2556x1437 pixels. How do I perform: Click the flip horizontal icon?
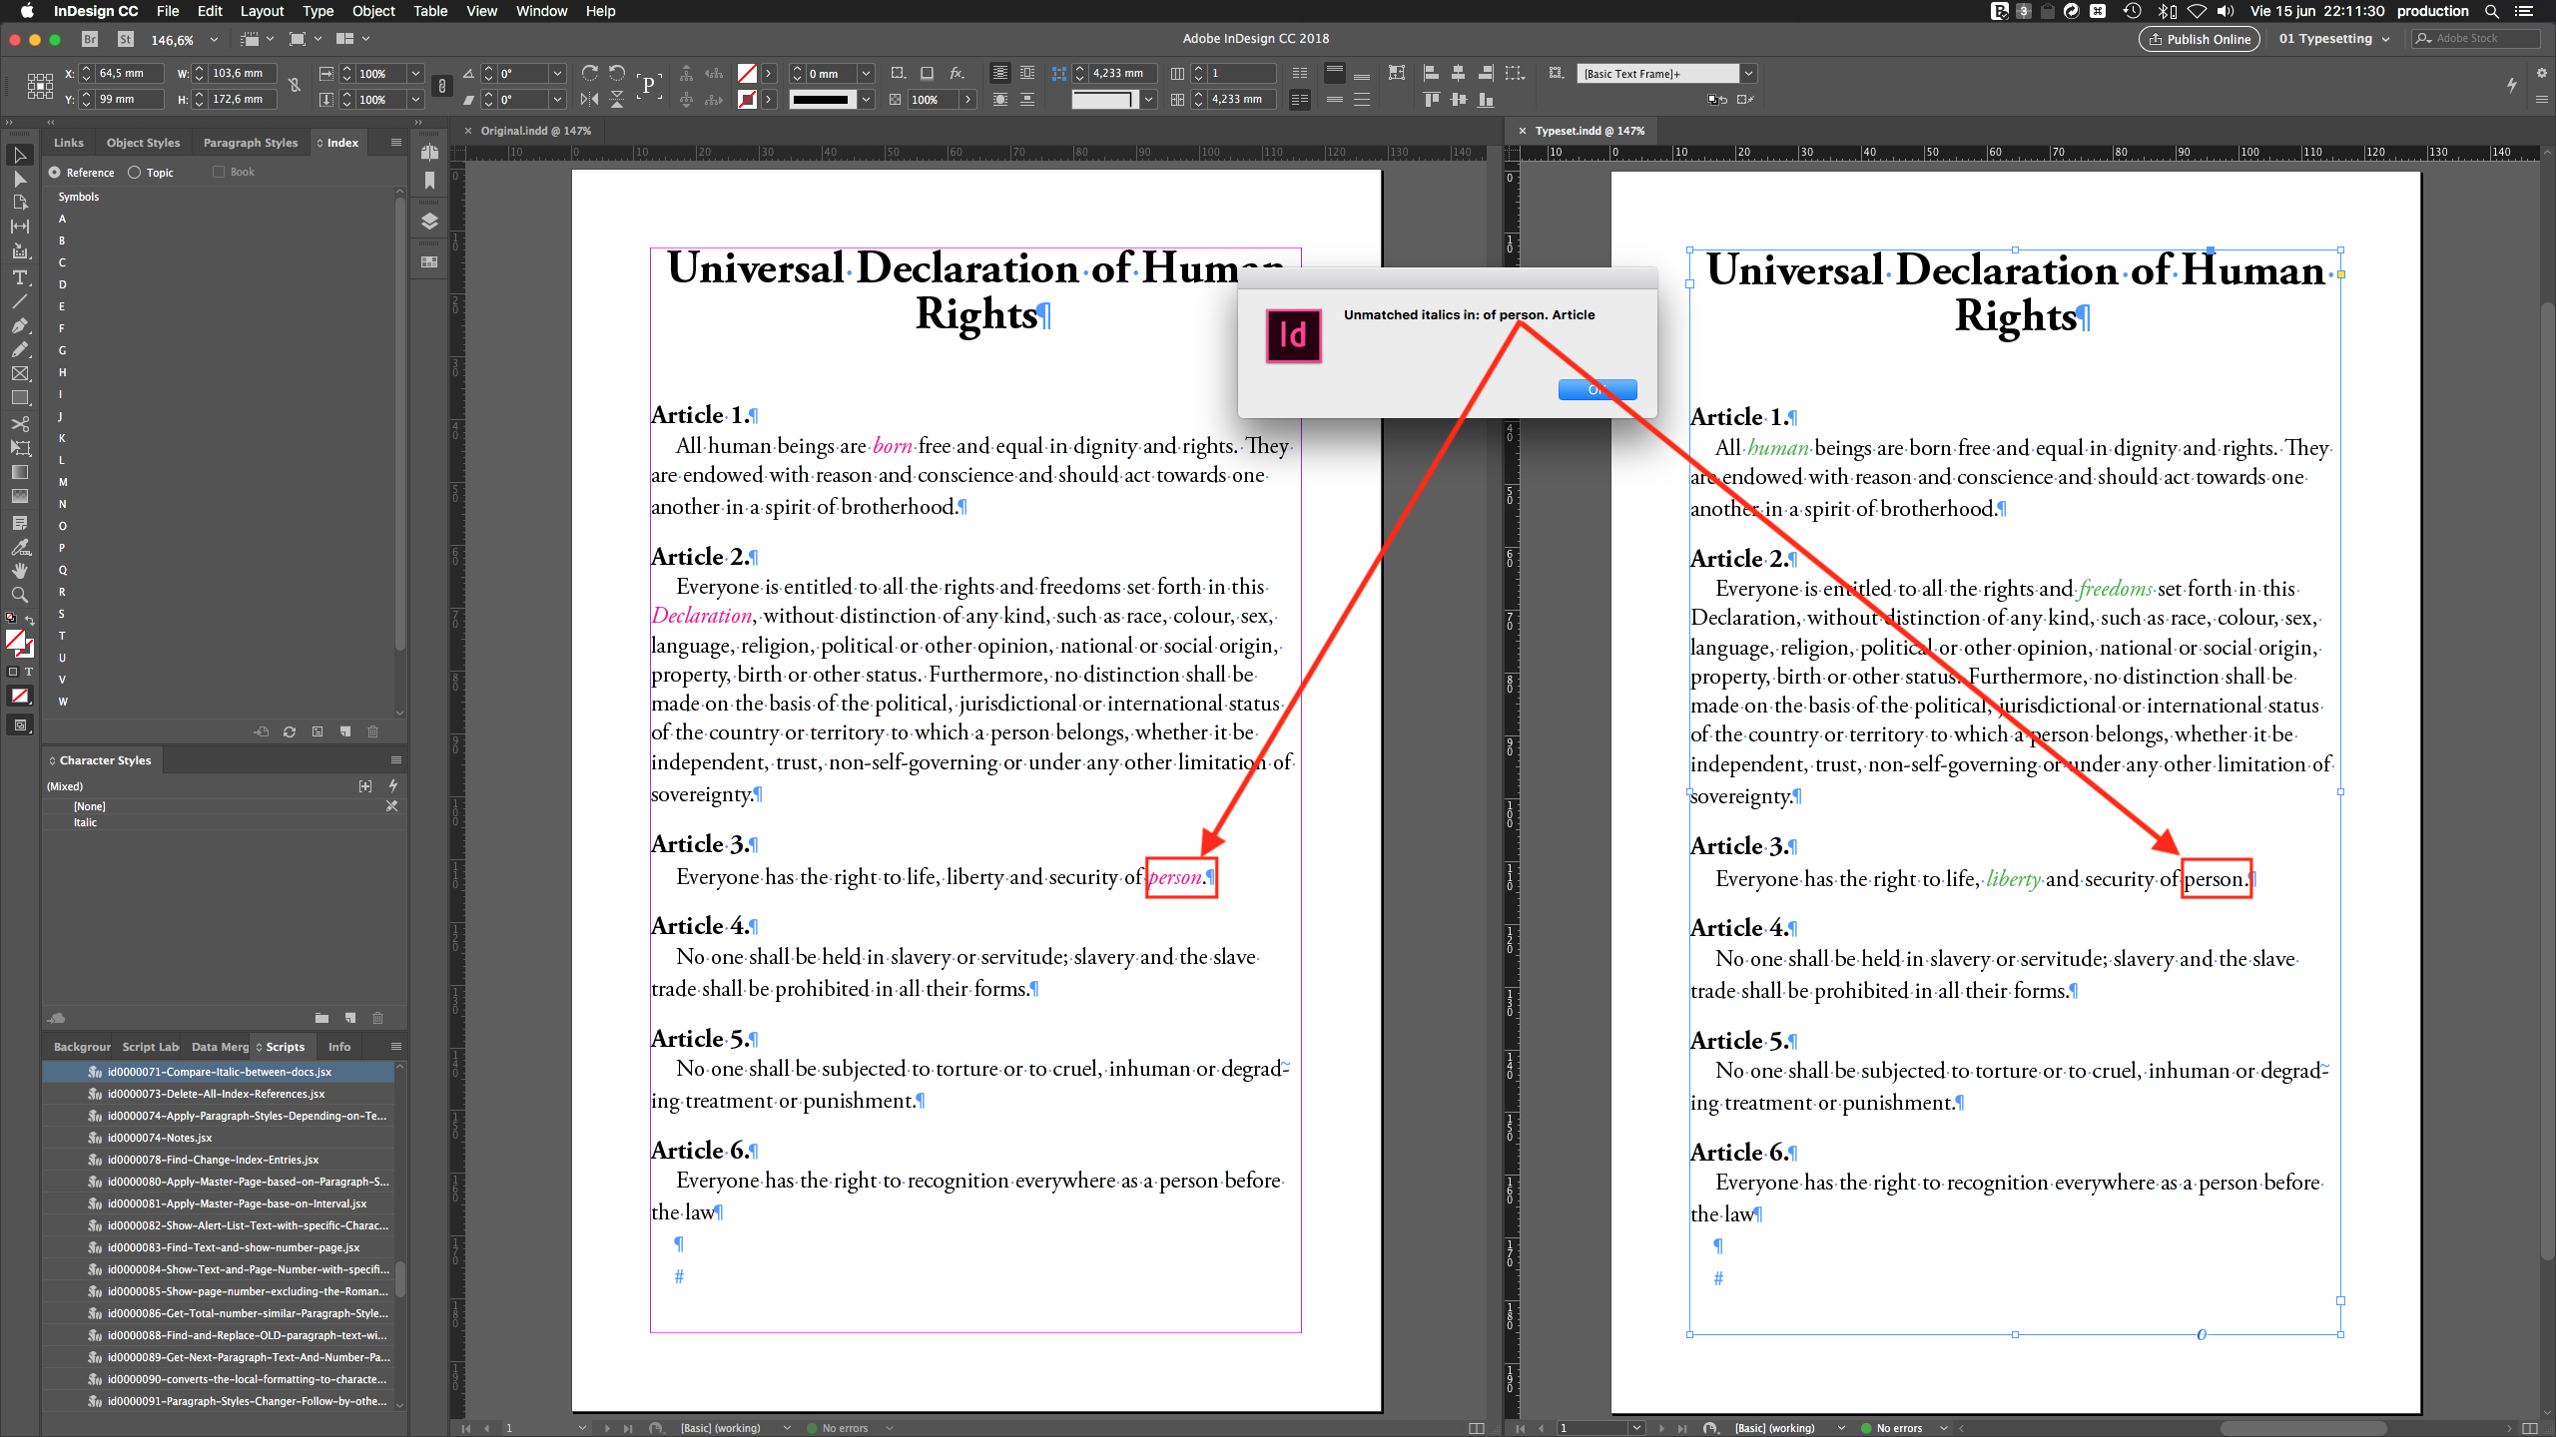click(589, 99)
